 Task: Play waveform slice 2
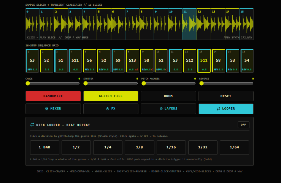tap(61, 24)
